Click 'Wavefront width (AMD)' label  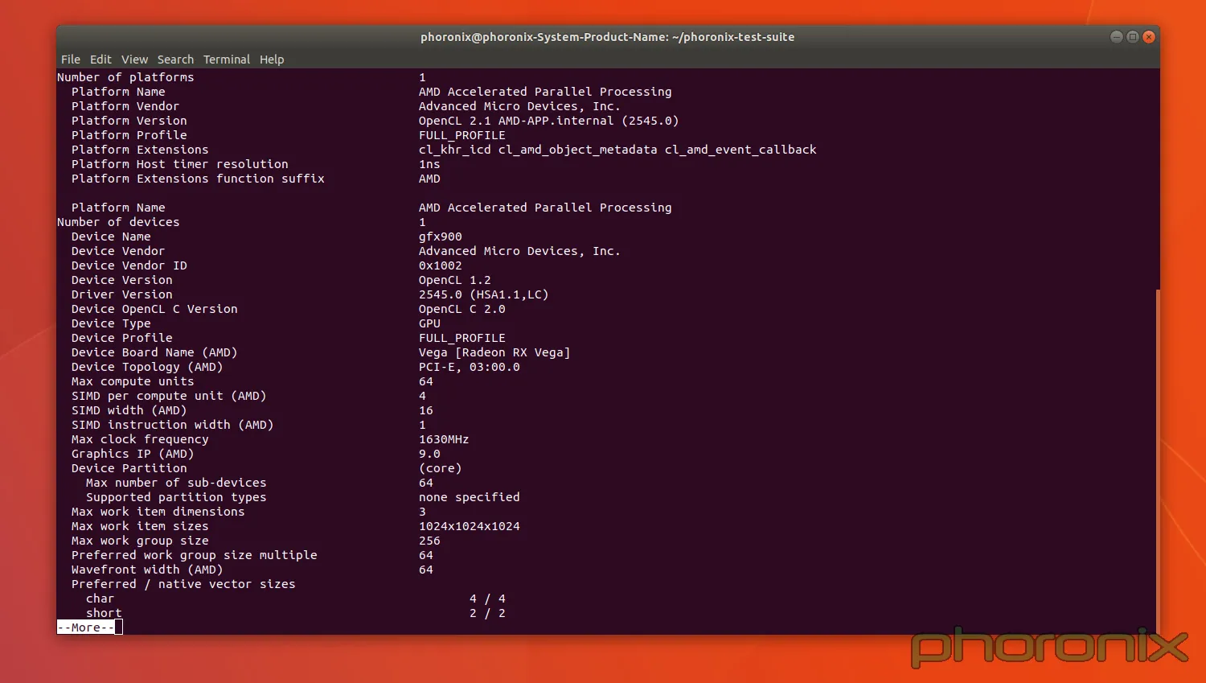coord(147,570)
